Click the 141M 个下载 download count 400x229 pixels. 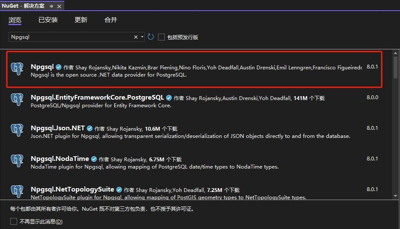309,98
